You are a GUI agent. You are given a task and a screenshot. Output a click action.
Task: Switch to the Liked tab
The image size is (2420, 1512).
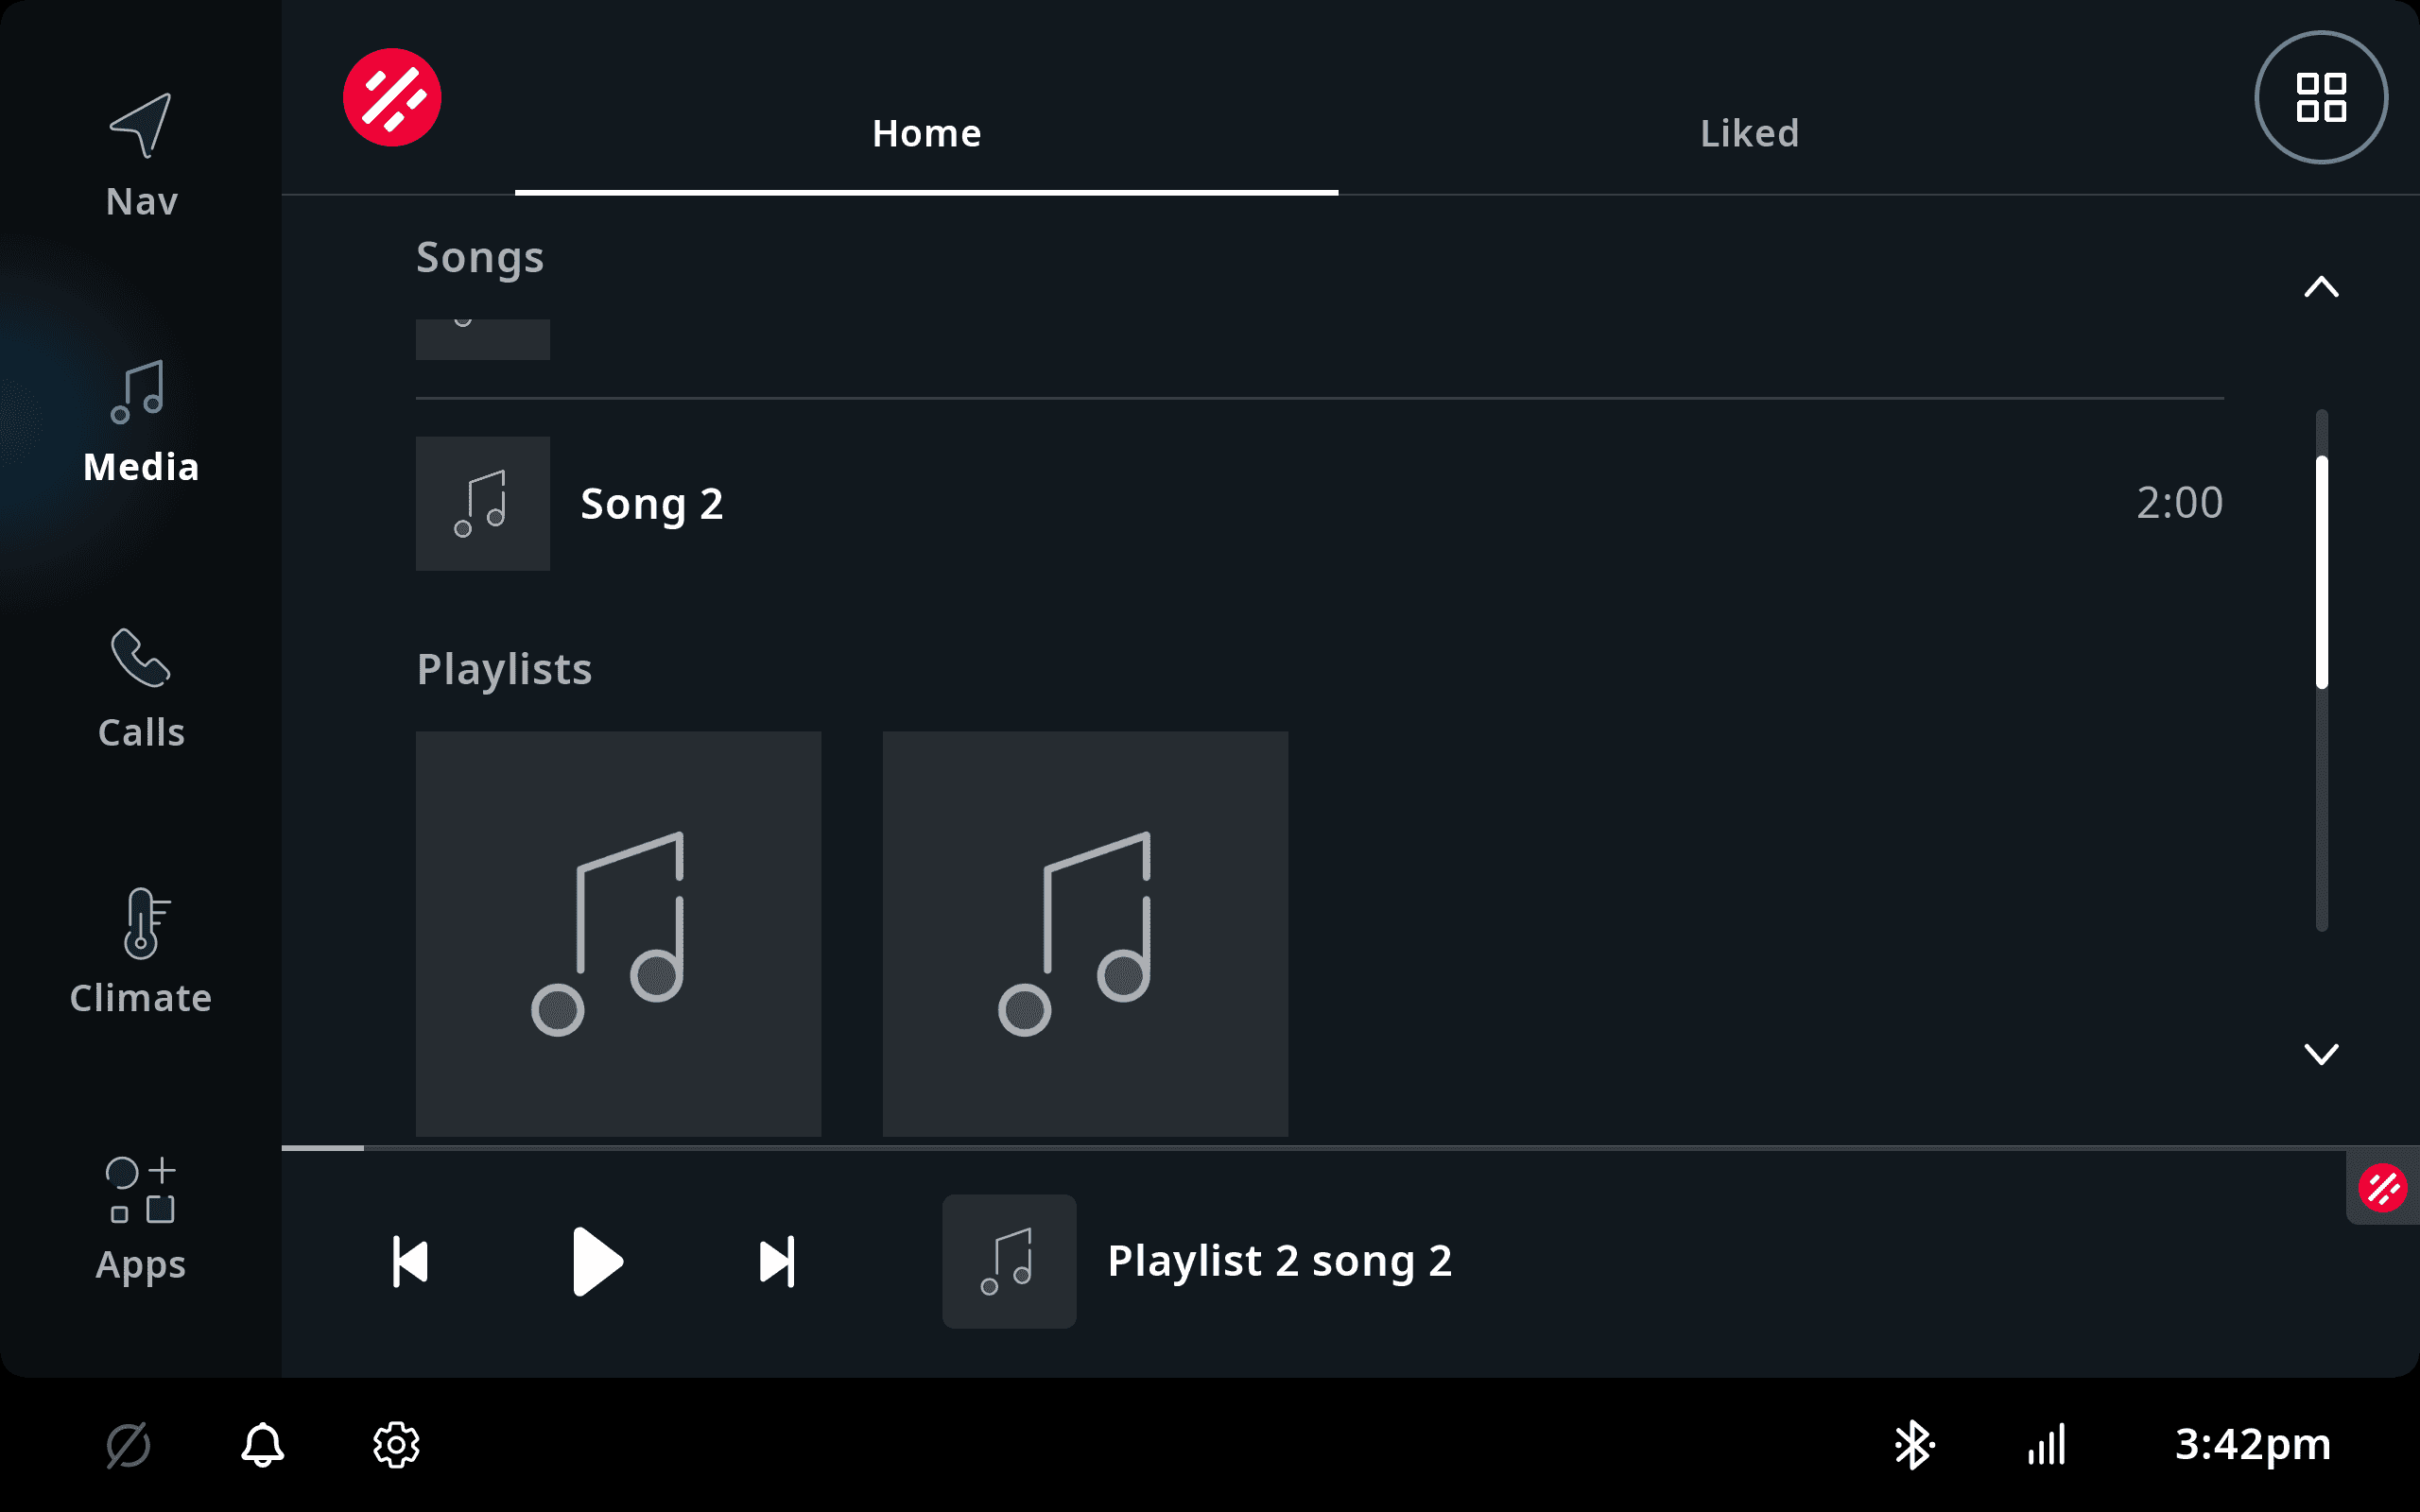click(x=1749, y=133)
